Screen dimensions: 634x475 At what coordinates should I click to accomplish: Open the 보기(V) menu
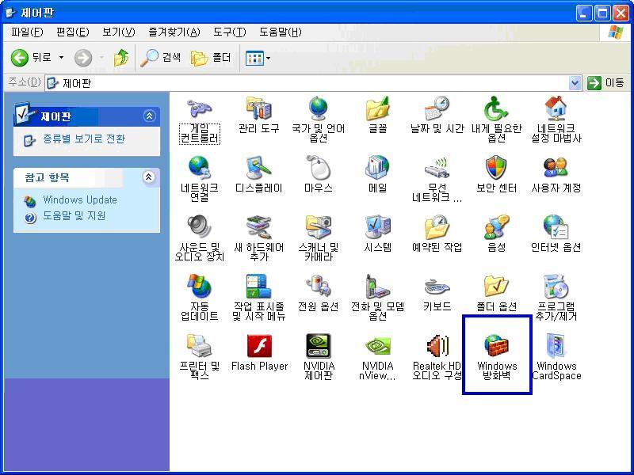pyautogui.click(x=118, y=32)
